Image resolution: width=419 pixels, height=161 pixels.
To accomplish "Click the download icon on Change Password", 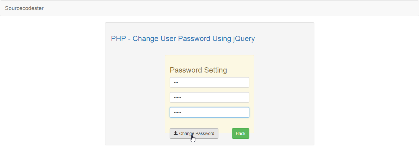I will 176,133.
